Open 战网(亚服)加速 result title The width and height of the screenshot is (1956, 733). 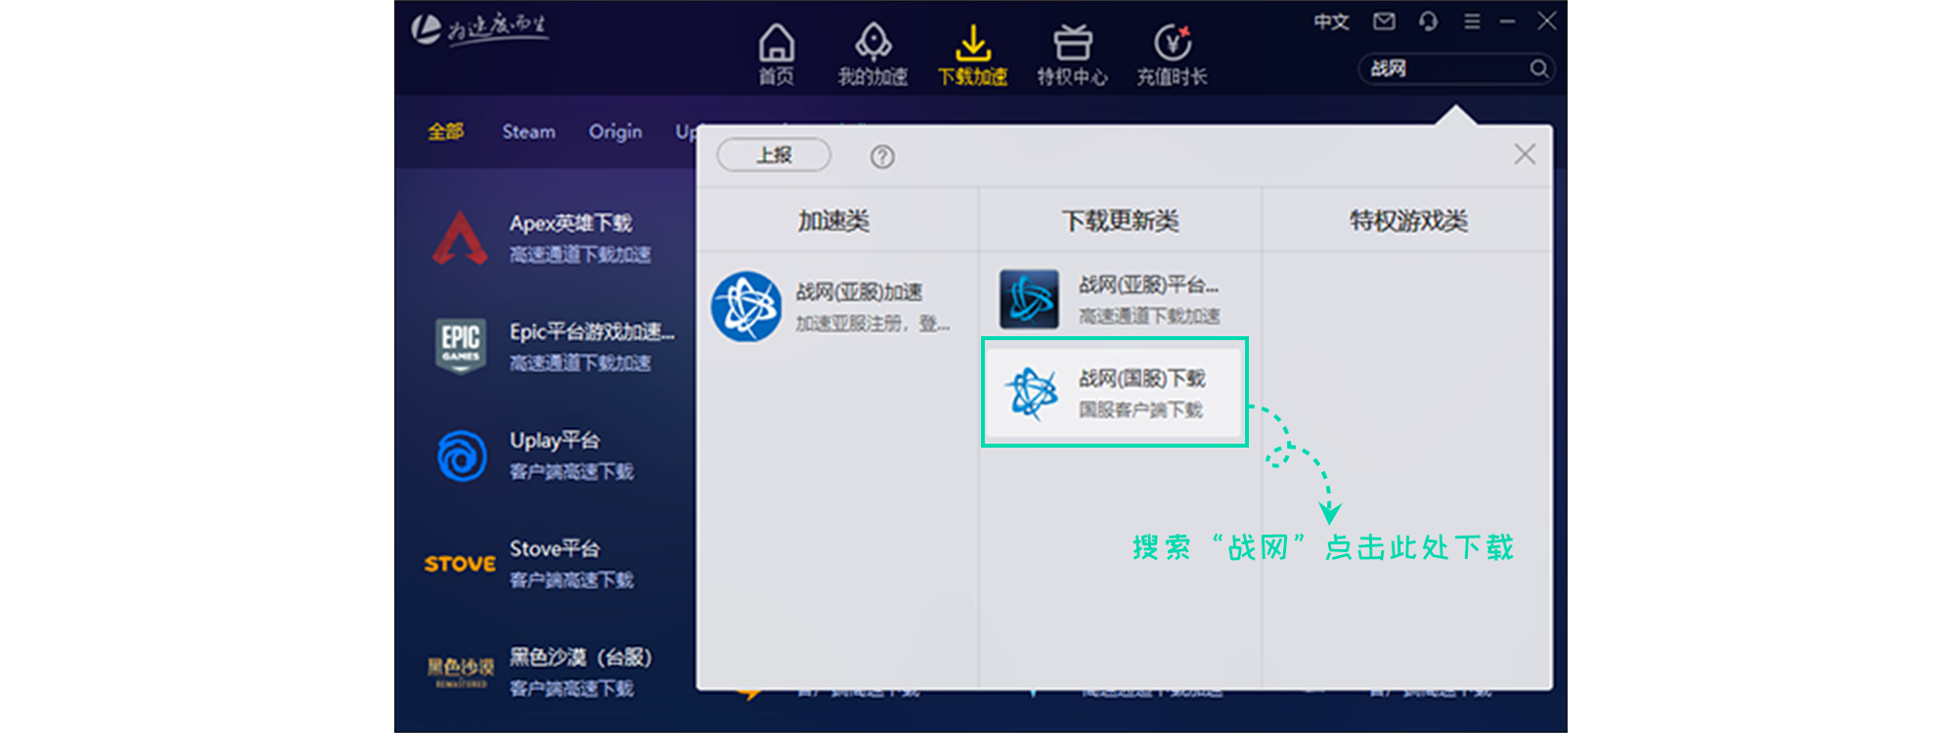point(859,292)
